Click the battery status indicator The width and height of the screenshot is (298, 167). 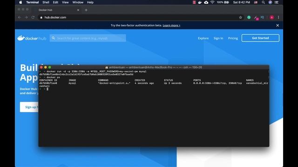click(223, 2)
